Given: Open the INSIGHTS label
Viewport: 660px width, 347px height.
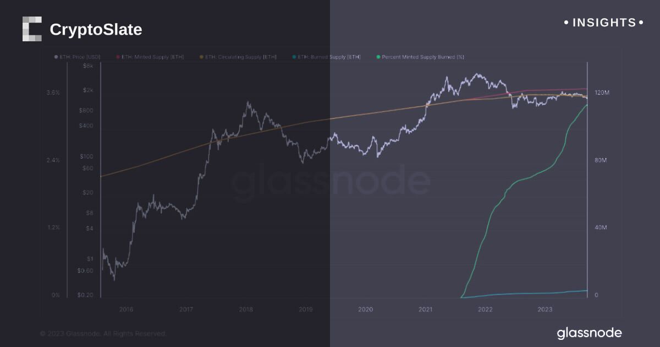Looking at the screenshot, I should pyautogui.click(x=604, y=23).
